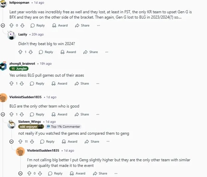Collapse Sixteen_Wings' reply thread
The image size is (207, 177).
click(x=11, y=142)
